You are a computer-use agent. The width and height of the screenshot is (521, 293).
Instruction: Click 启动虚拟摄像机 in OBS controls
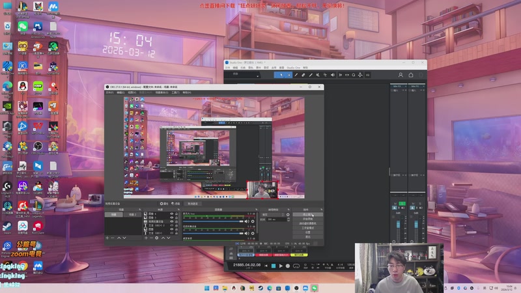coord(306,223)
